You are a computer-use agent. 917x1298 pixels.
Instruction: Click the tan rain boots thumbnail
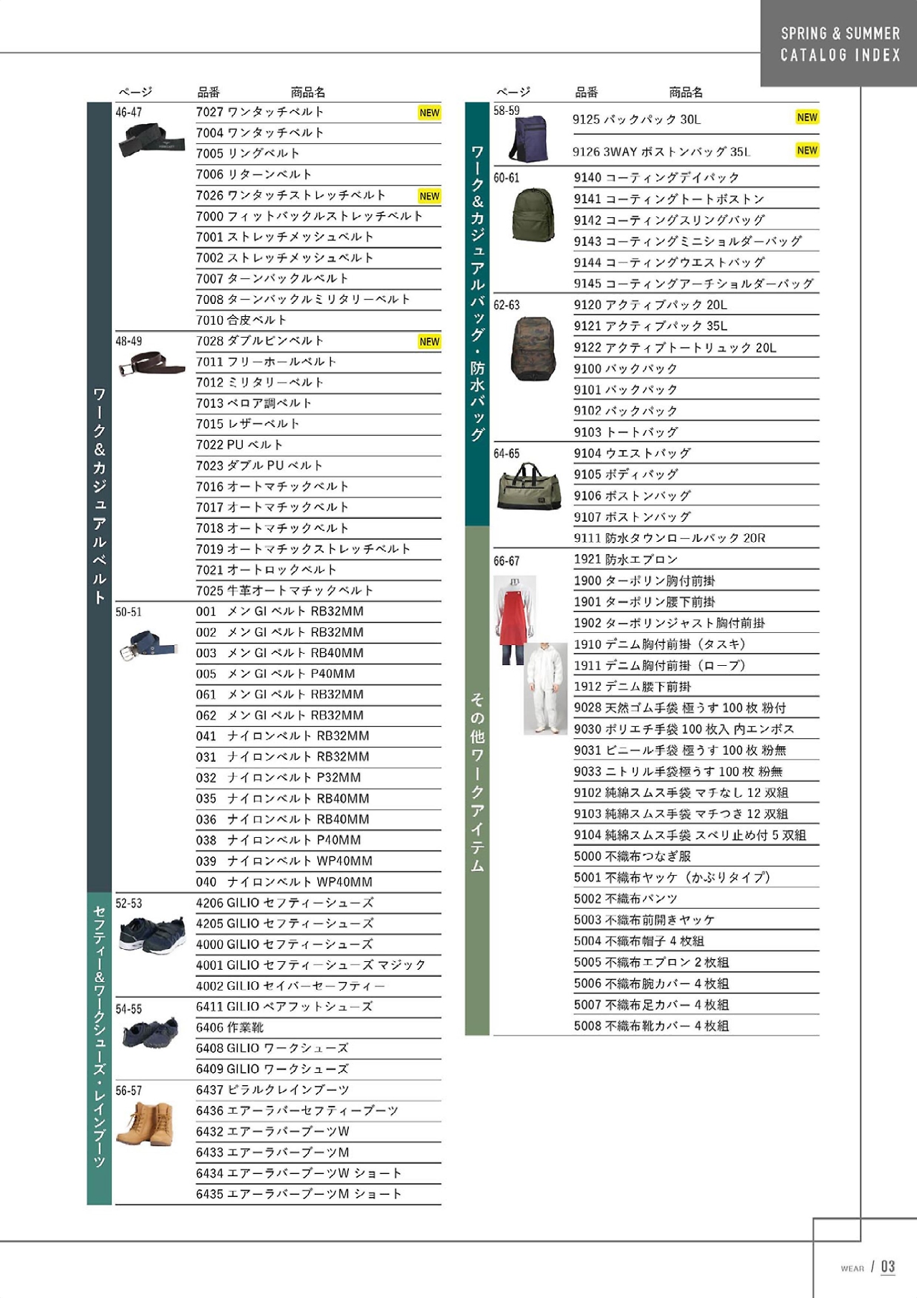click(145, 1124)
